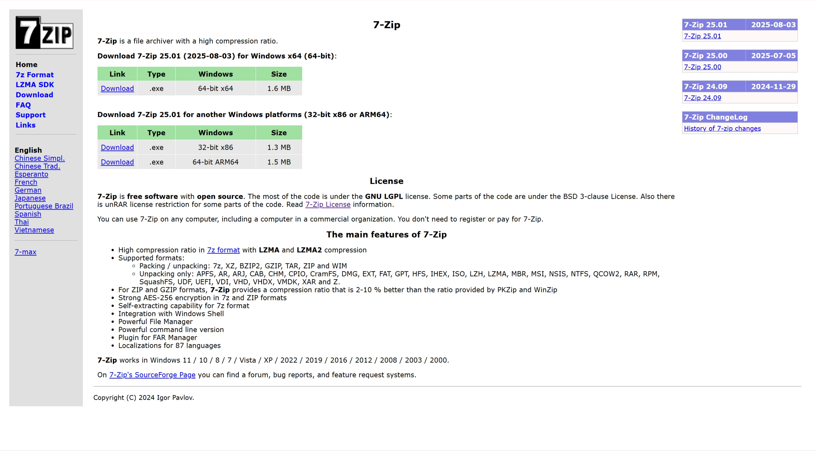Click the 7-Zip logo image
This screenshot has width=816, height=451.
(x=44, y=32)
